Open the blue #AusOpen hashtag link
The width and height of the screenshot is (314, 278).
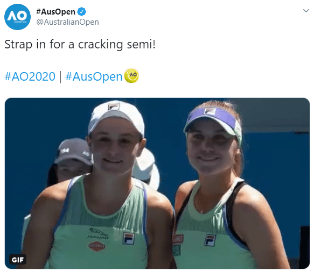click(94, 76)
